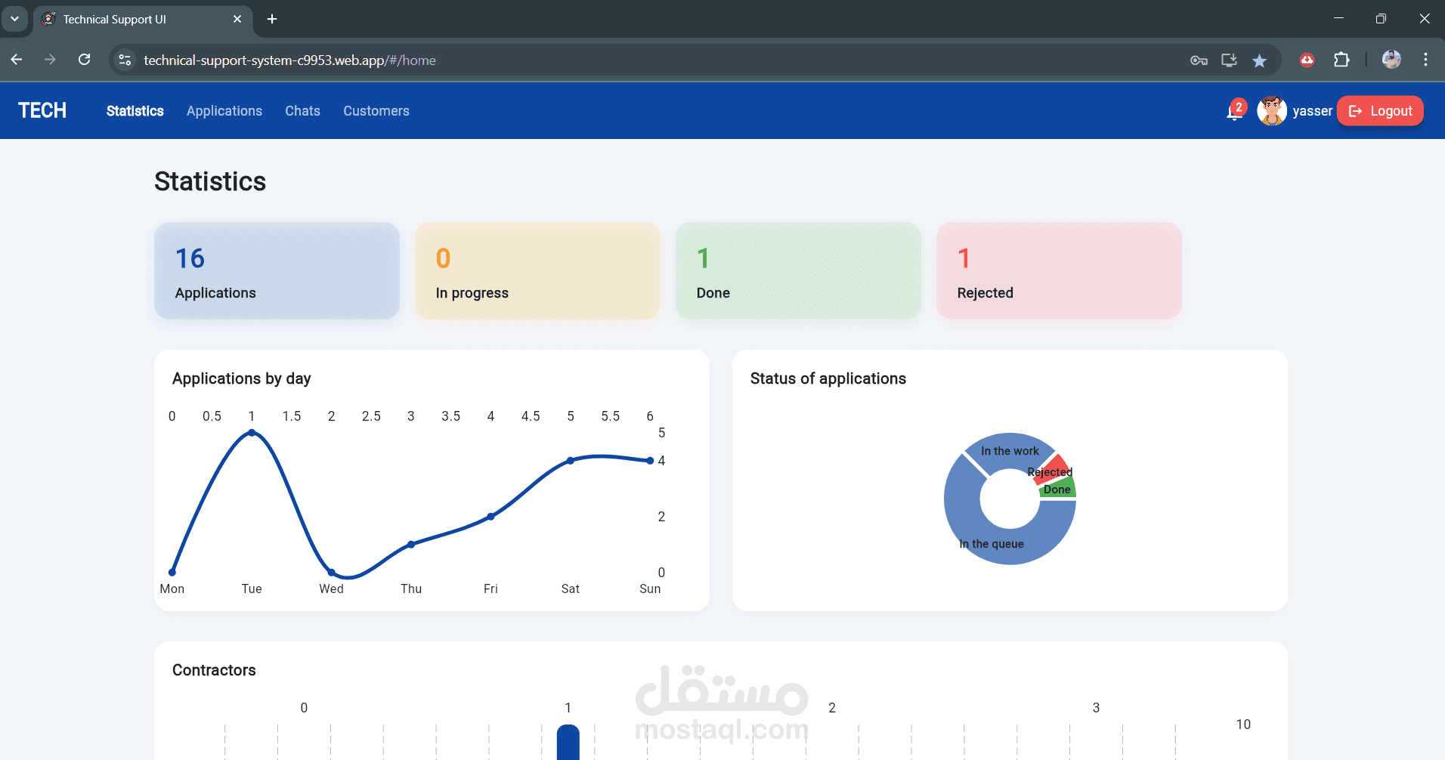Click the green Done donut segment
The width and height of the screenshot is (1445, 760).
pos(1060,487)
